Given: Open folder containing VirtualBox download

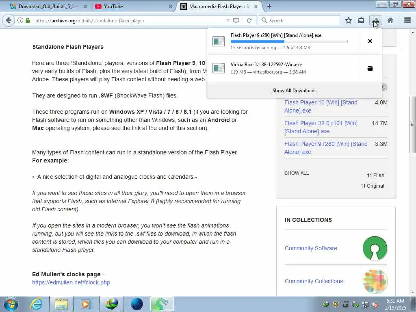Looking at the screenshot, I should click(370, 68).
